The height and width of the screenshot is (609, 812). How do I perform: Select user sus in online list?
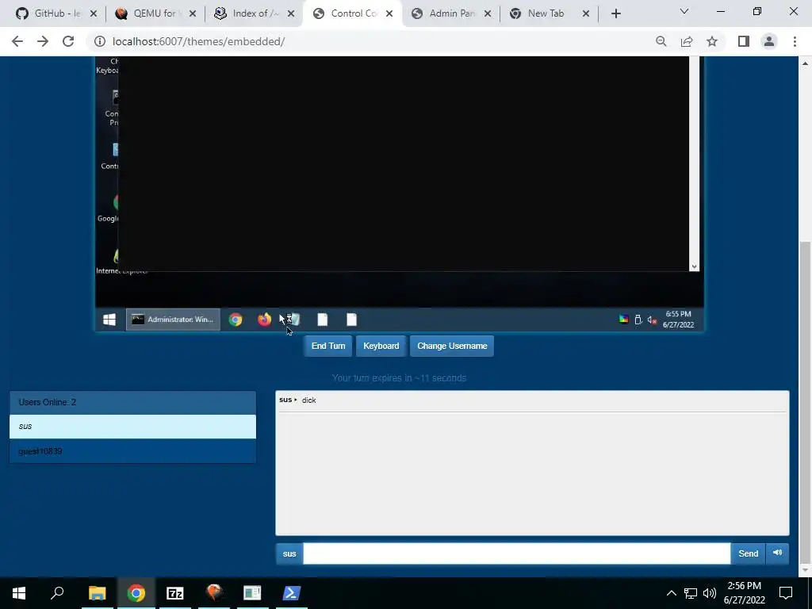[132, 426]
